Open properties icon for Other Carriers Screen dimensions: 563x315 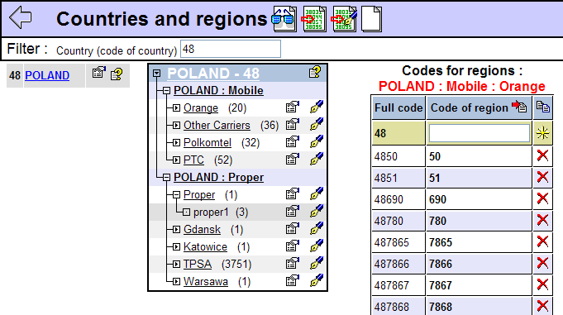(293, 124)
